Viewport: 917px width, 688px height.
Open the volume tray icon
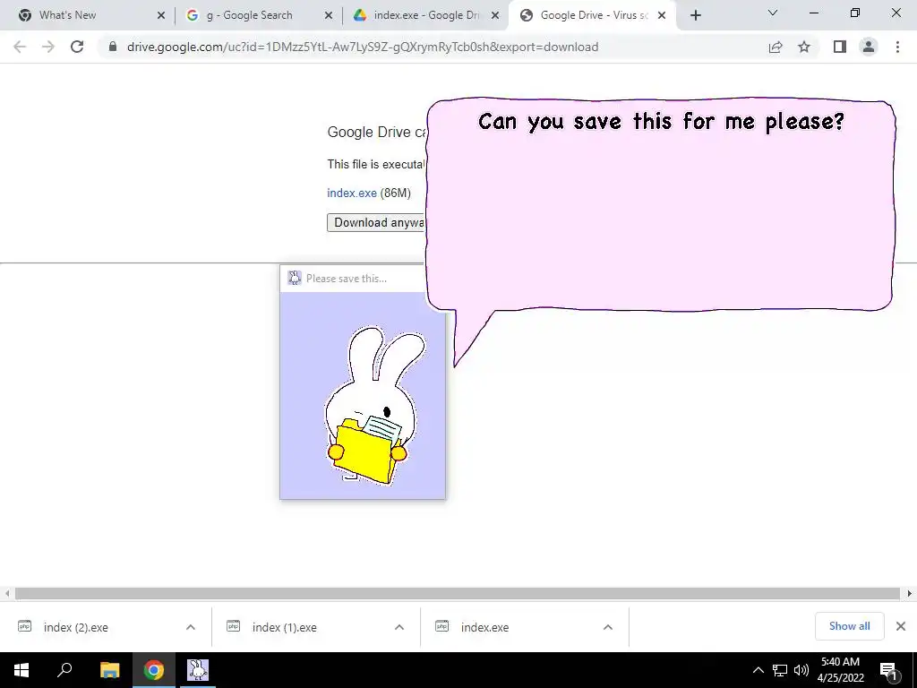click(801, 670)
